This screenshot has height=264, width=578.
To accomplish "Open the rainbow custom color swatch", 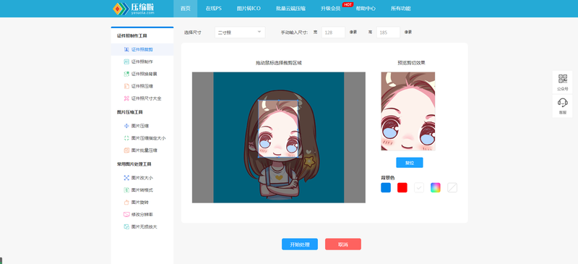I will (436, 187).
